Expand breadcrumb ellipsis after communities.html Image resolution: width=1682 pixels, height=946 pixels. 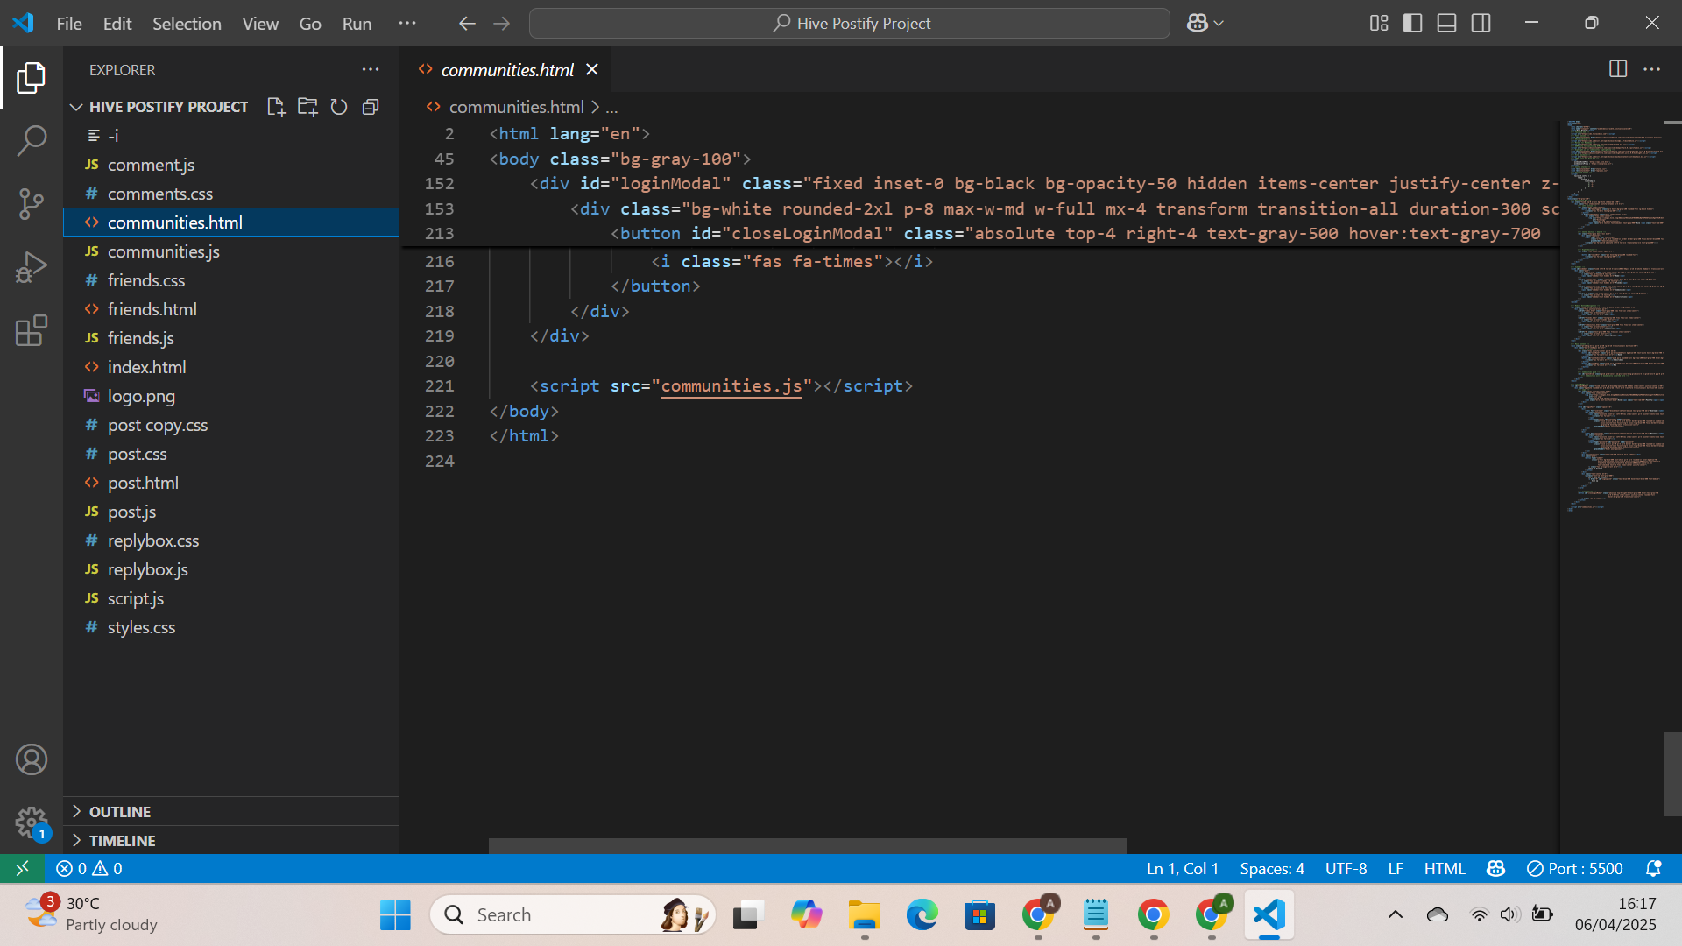[x=611, y=107]
